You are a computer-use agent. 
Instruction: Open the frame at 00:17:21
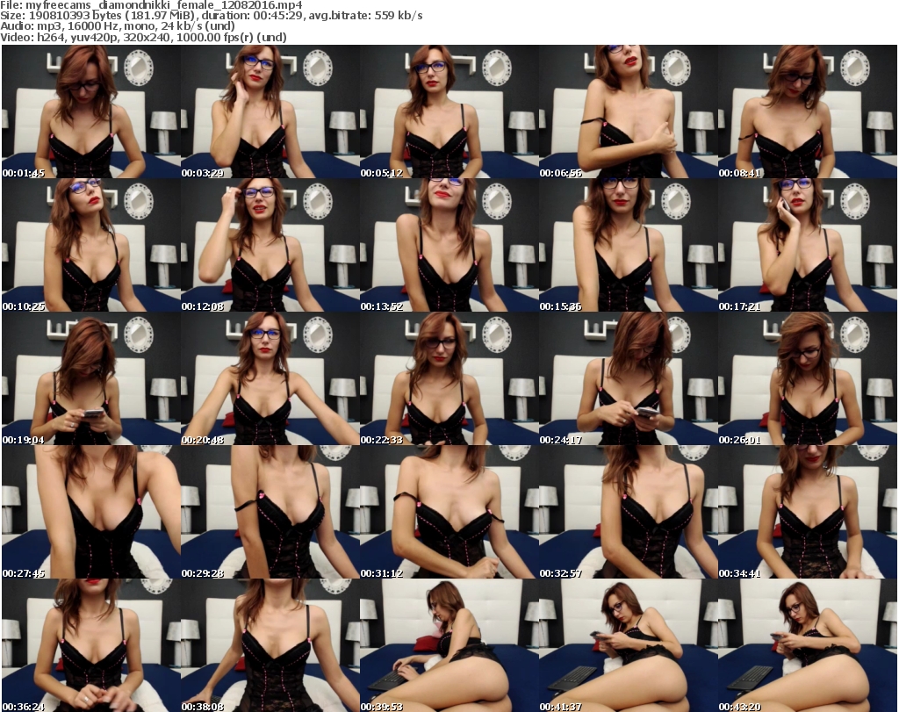coord(808,245)
